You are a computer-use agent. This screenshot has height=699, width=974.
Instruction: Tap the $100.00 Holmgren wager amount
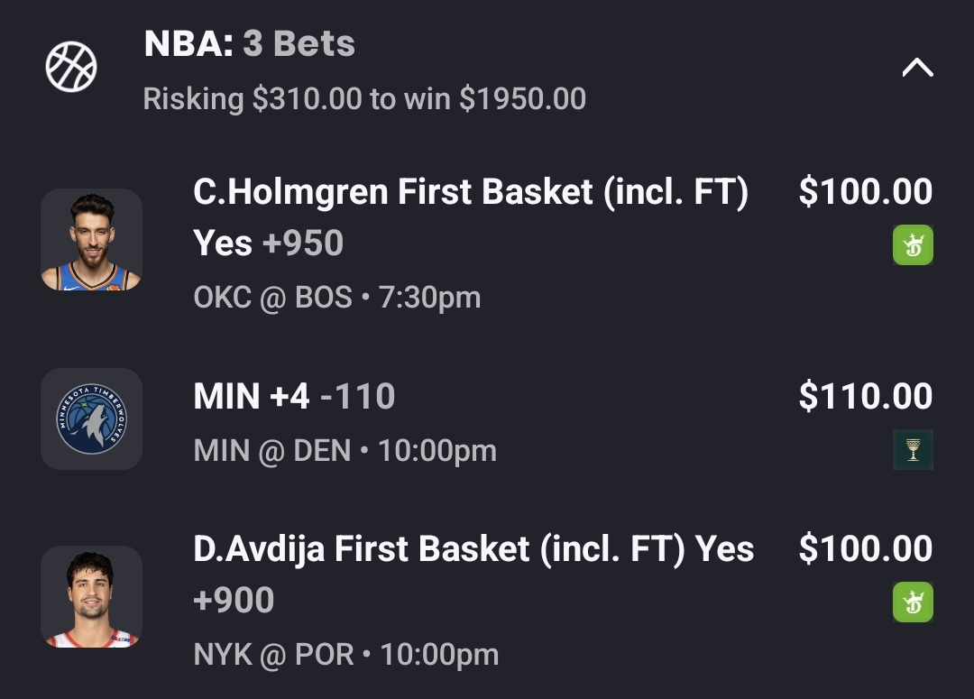coord(865,192)
